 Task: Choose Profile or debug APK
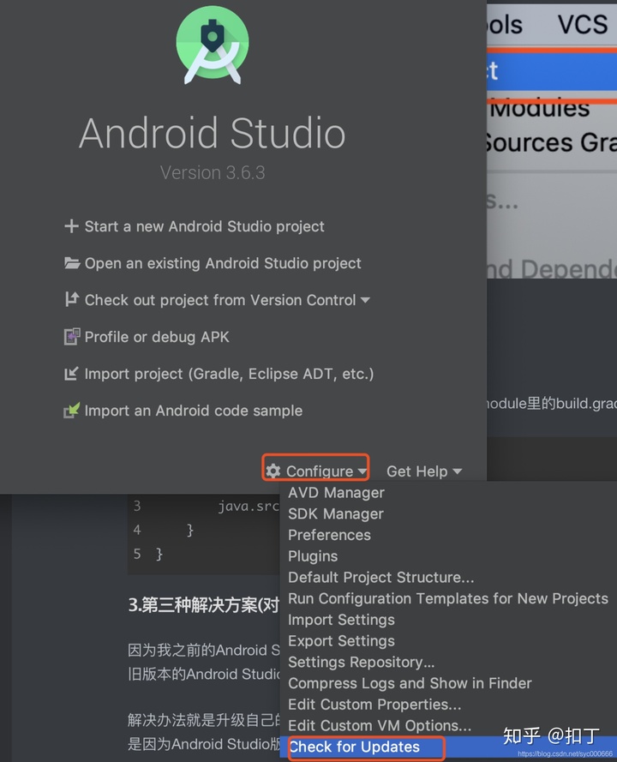[x=157, y=337]
